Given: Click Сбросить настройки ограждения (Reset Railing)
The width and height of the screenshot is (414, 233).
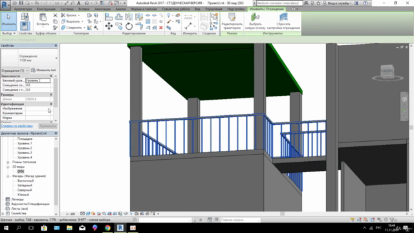Looking at the screenshot, I should click(x=283, y=21).
